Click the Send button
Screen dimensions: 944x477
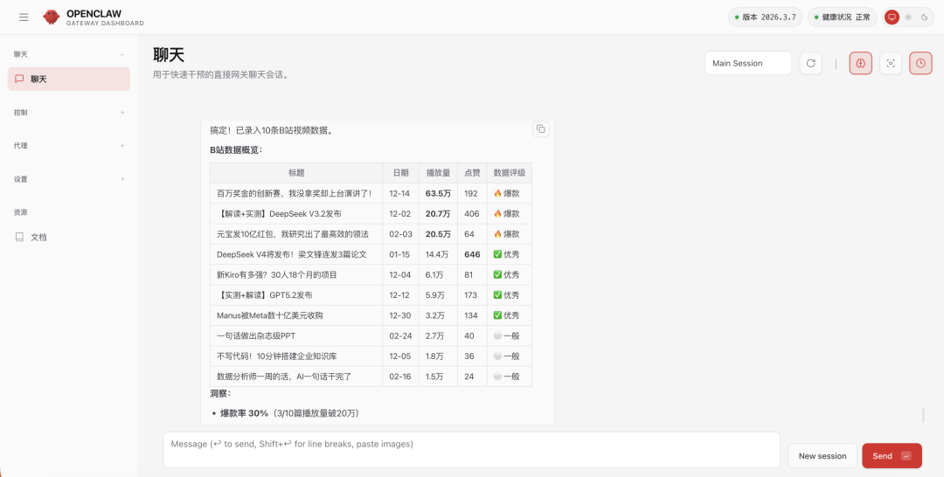pos(892,456)
